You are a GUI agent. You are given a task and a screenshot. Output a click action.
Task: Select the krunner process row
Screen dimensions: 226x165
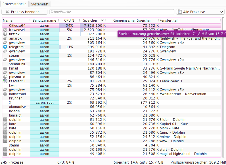[112, 98]
